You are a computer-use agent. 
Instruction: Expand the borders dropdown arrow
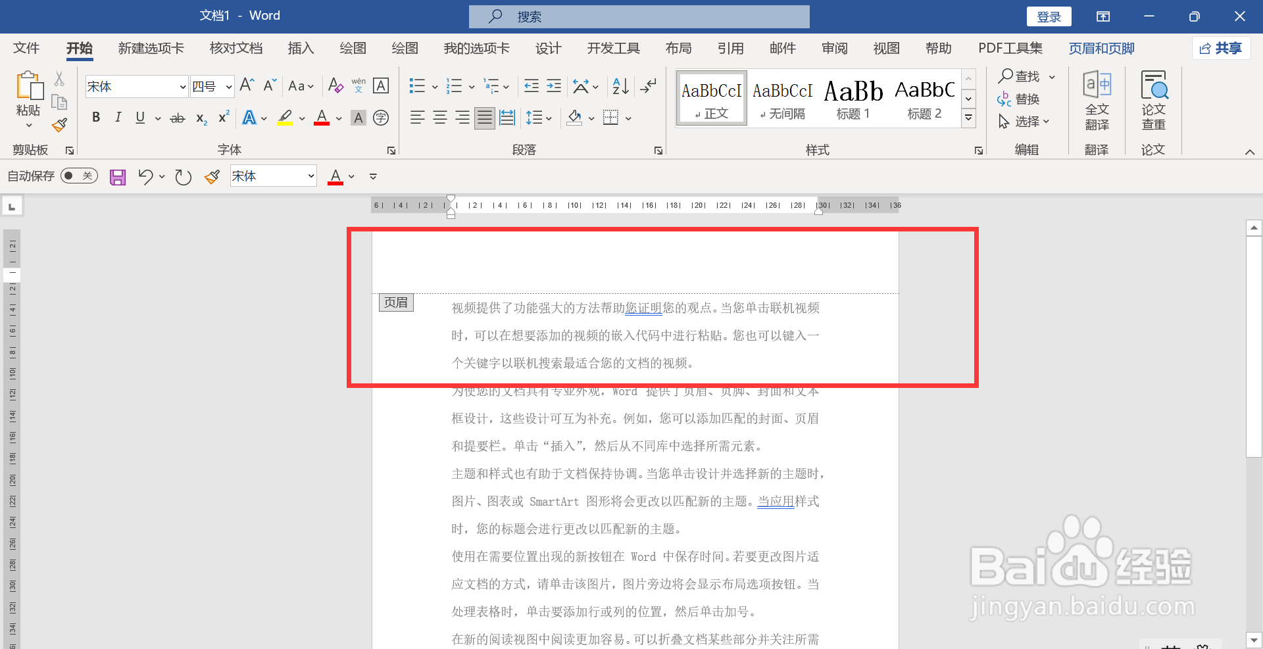(628, 119)
